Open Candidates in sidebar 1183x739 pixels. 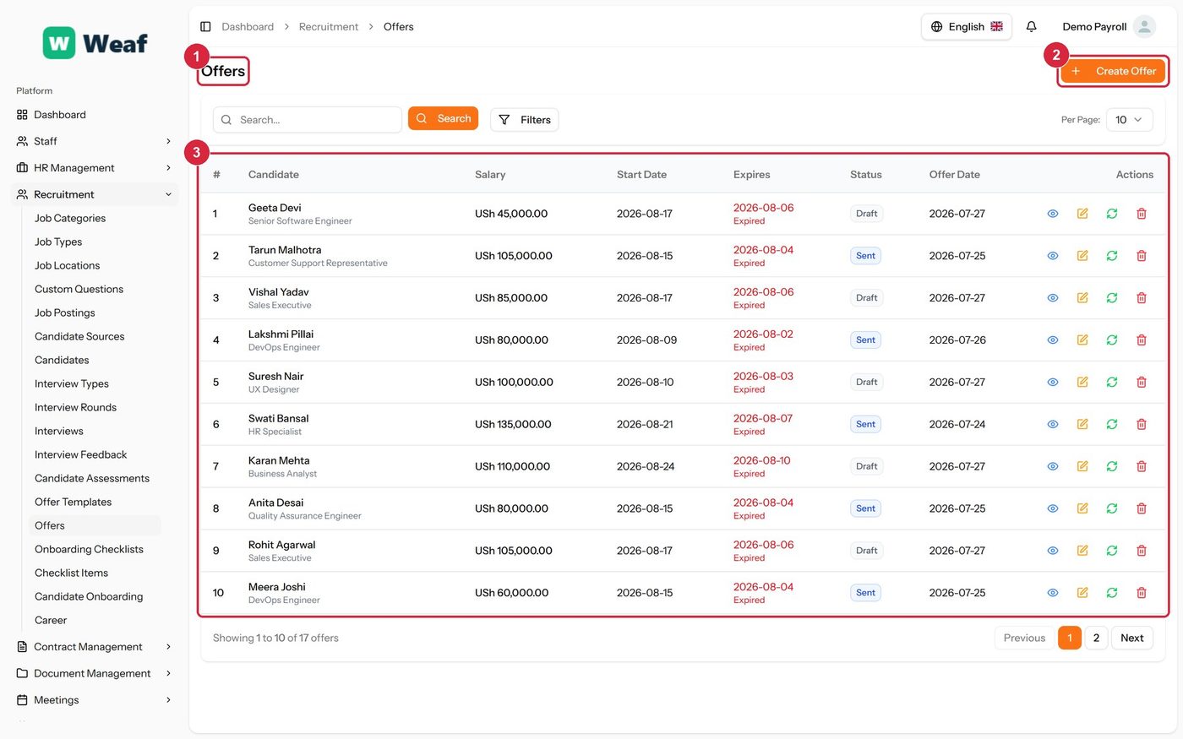click(62, 360)
